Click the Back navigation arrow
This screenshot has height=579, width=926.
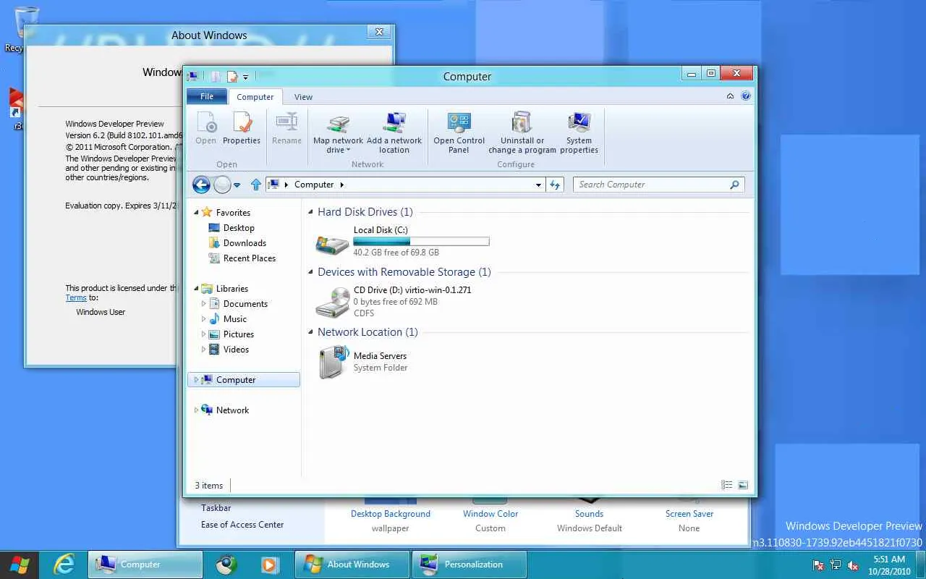coord(201,185)
